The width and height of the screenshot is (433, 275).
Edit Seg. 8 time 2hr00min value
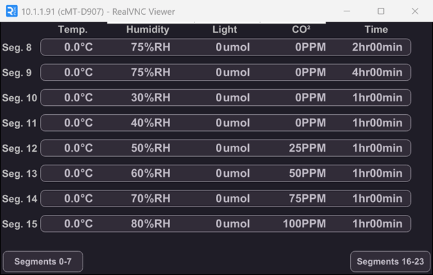tap(377, 47)
